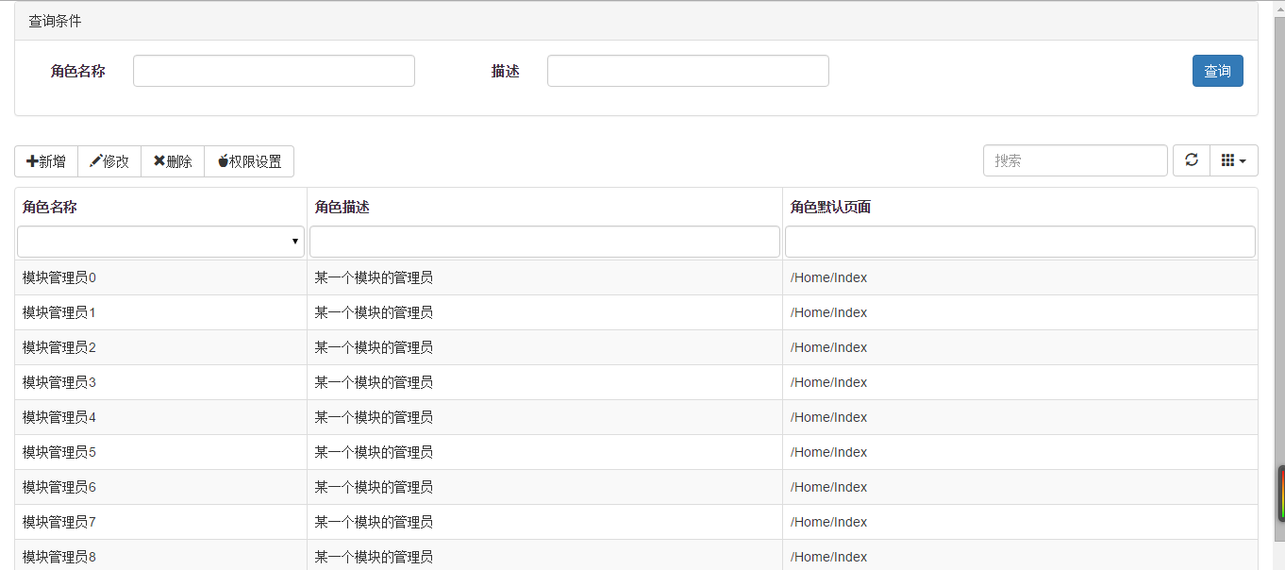This screenshot has height=570, width=1285.
Task: Select row 模块管理员5
Action: 636,452
